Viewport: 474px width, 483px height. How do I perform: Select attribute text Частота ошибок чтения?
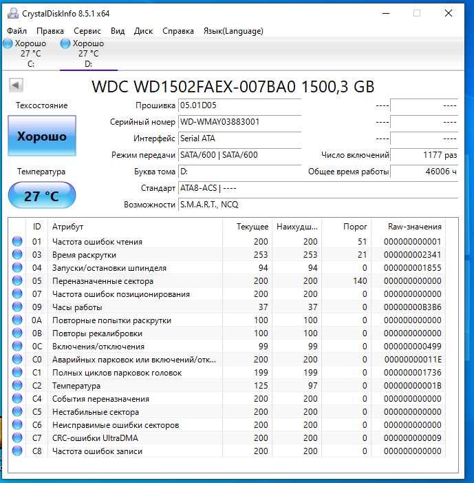coord(97,242)
